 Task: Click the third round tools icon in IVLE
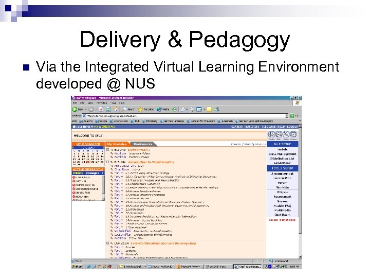coord(286,134)
